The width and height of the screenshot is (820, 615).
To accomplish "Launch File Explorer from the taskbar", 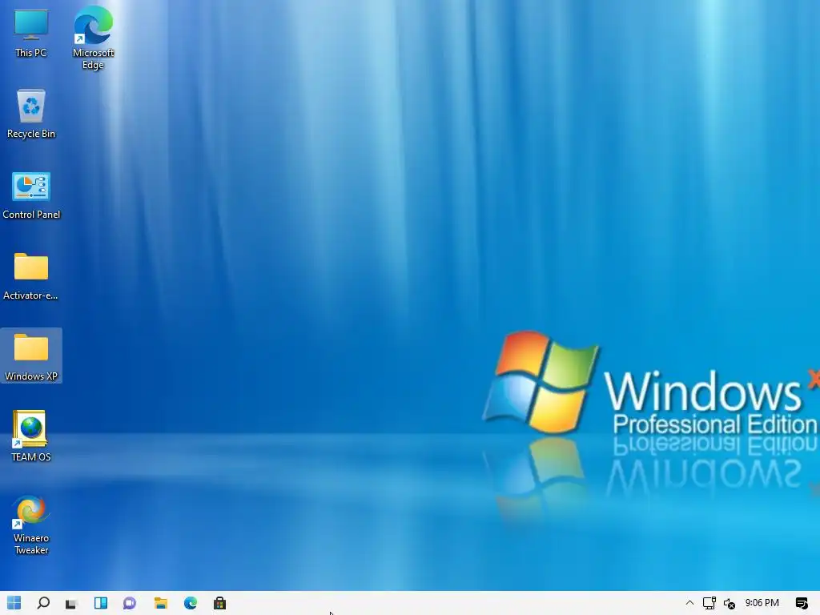I will [160, 603].
